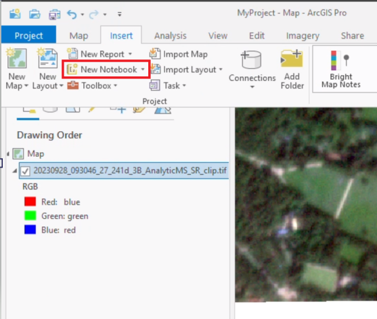Select List By Data Source icon
This screenshot has width=377, height=319.
pos(50,110)
